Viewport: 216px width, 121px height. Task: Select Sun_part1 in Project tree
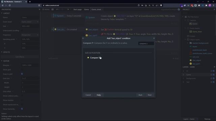click(195, 64)
